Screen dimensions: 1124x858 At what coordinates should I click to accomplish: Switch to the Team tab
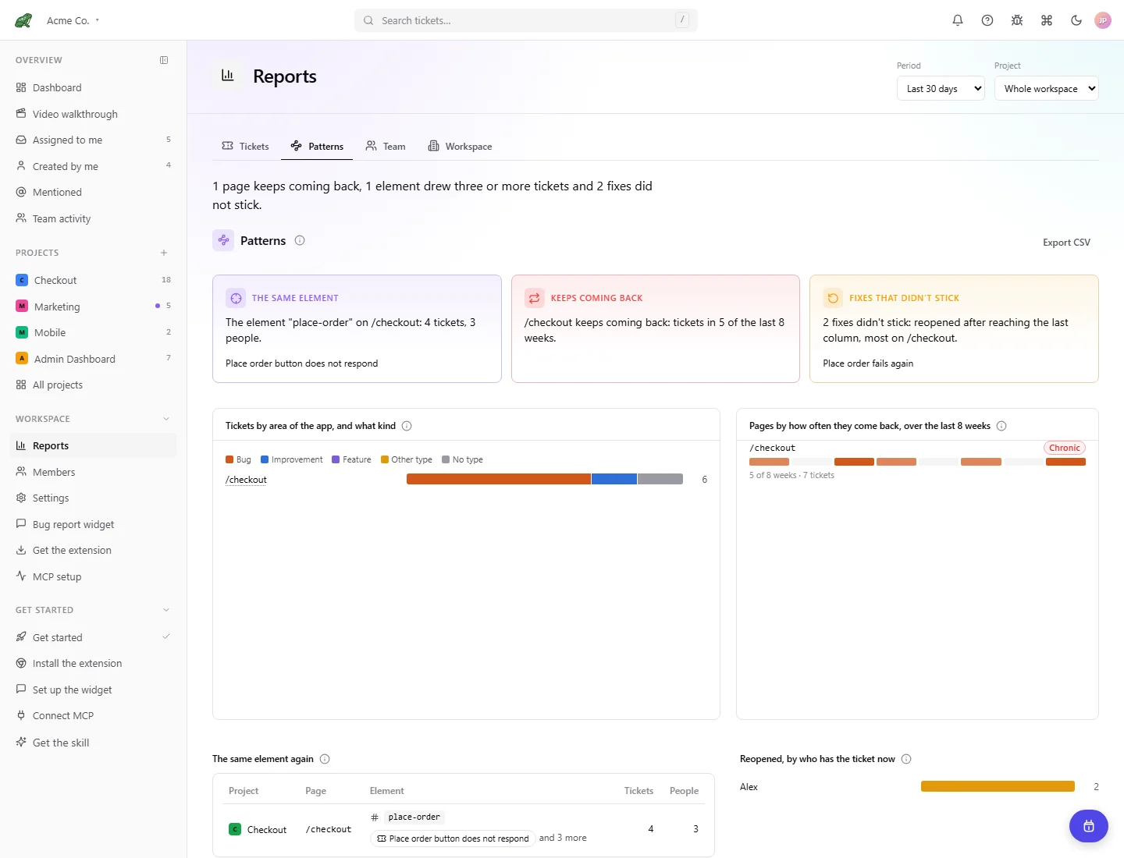[x=386, y=147]
